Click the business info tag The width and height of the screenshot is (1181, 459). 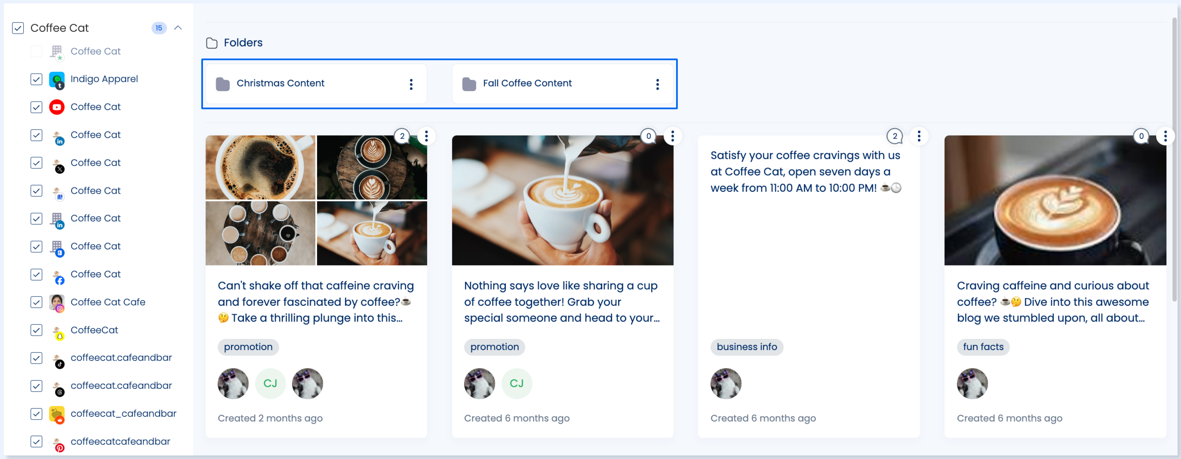tap(746, 347)
